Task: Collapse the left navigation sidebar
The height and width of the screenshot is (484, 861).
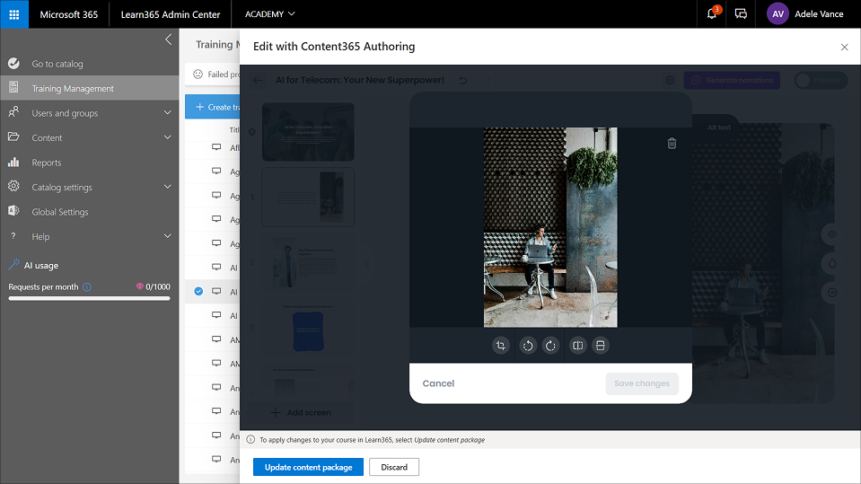Action: pos(168,40)
